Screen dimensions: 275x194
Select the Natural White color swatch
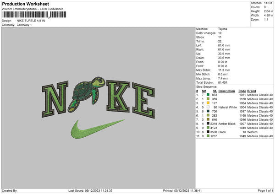tap(208, 107)
